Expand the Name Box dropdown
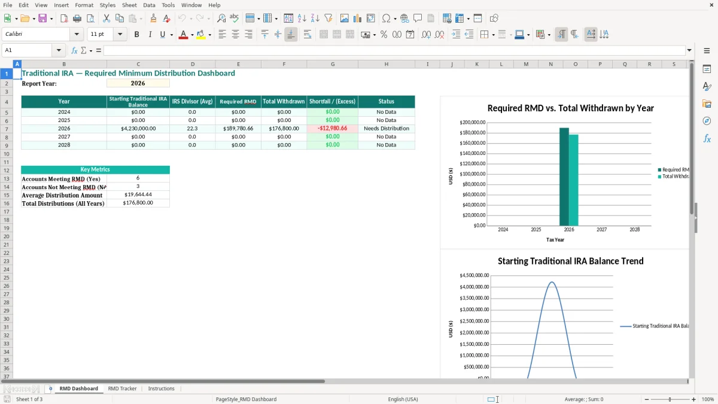Image resolution: width=718 pixels, height=404 pixels. [59, 50]
